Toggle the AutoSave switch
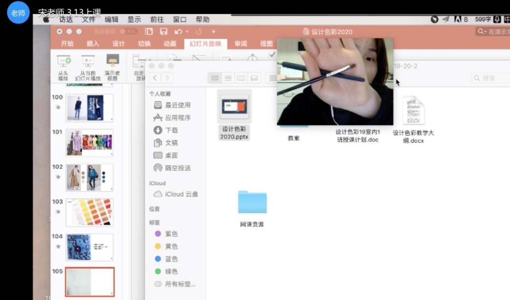 128,32
